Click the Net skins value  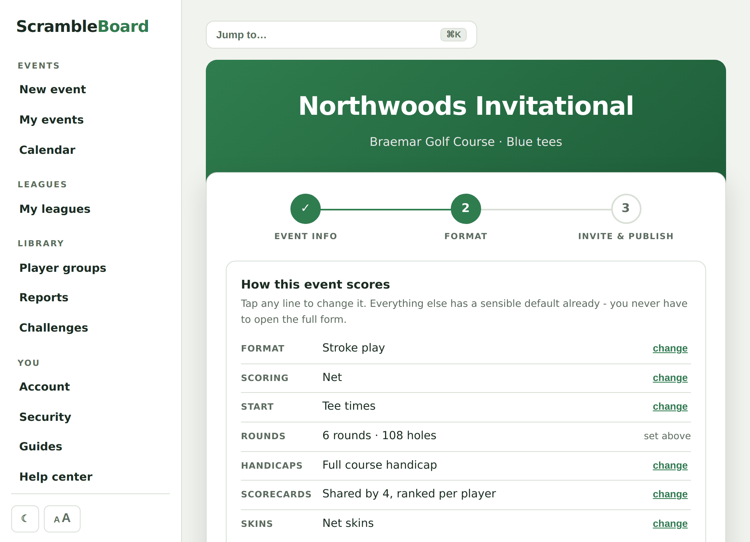(x=348, y=523)
